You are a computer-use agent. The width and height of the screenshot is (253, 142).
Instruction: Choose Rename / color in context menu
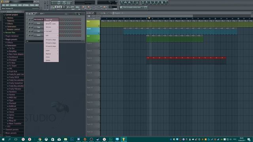tap(51, 24)
